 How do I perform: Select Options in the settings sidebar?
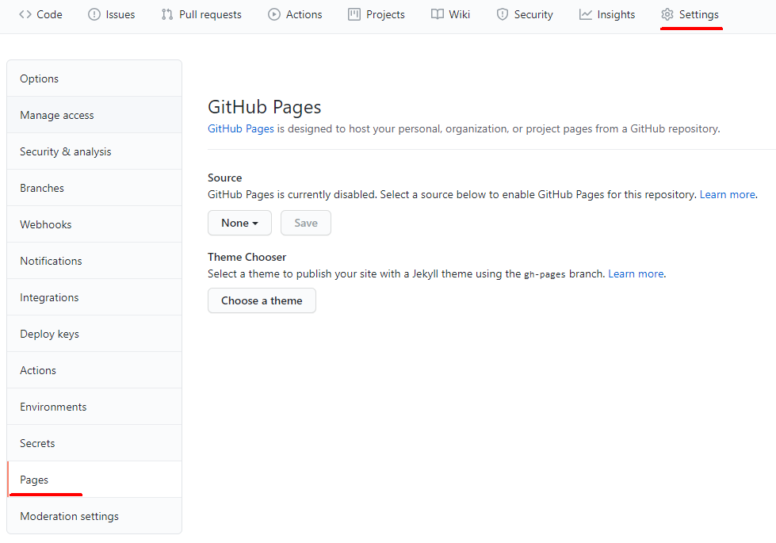point(94,78)
